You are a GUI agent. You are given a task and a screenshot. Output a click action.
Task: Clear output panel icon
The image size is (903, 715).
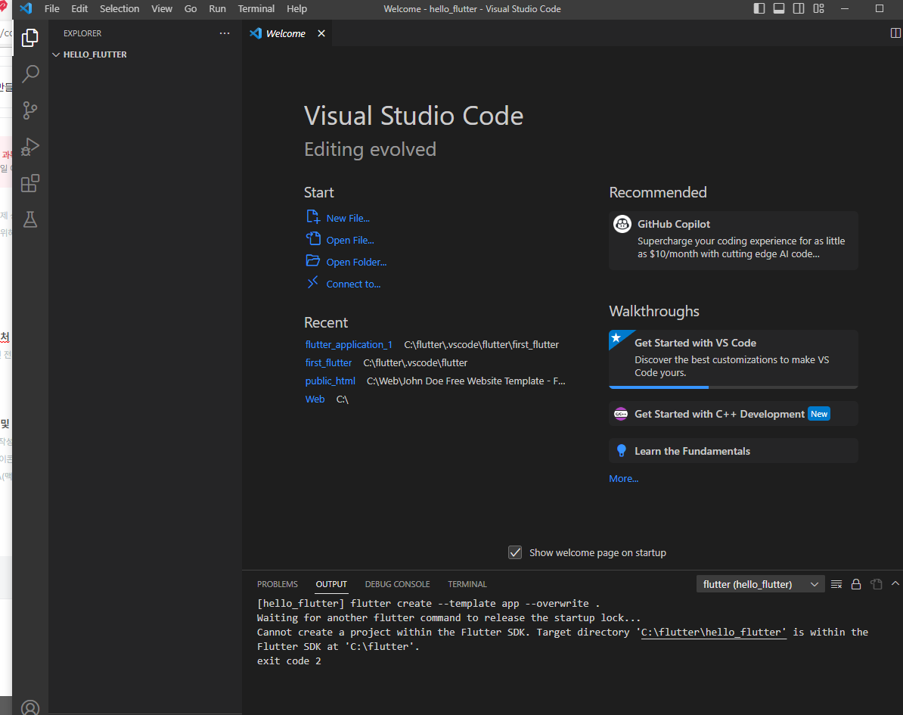836,584
